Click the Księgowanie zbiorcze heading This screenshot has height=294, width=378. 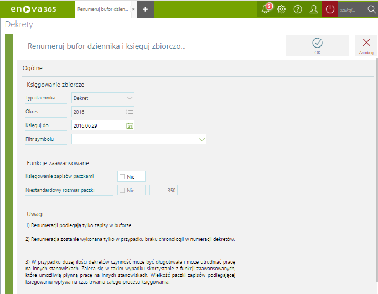[x=55, y=85]
